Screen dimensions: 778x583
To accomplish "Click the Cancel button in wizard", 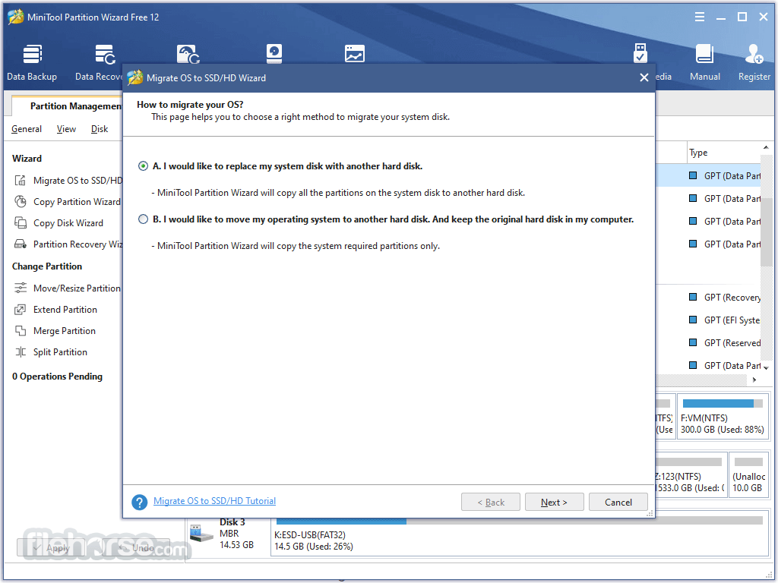I will pyautogui.click(x=618, y=503).
